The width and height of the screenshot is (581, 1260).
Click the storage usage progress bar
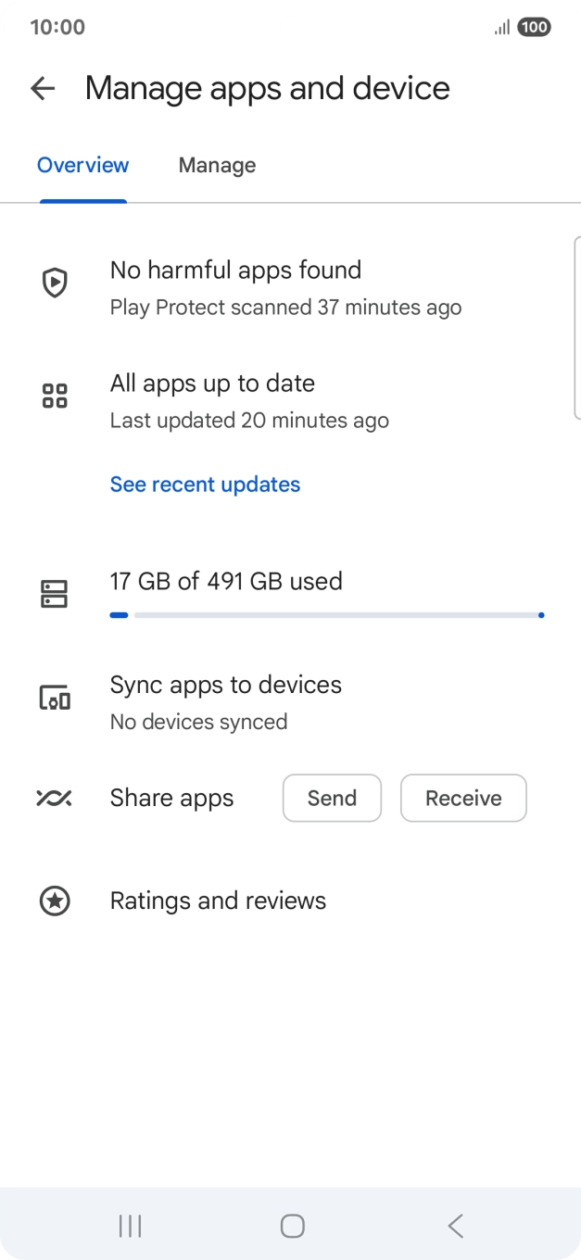(x=326, y=614)
